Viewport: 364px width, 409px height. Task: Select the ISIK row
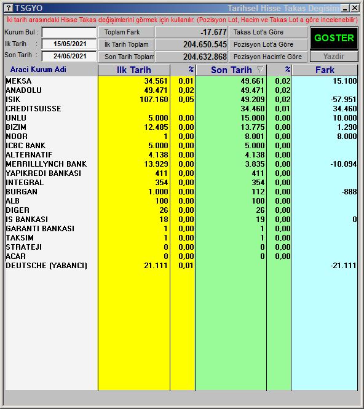181,100
